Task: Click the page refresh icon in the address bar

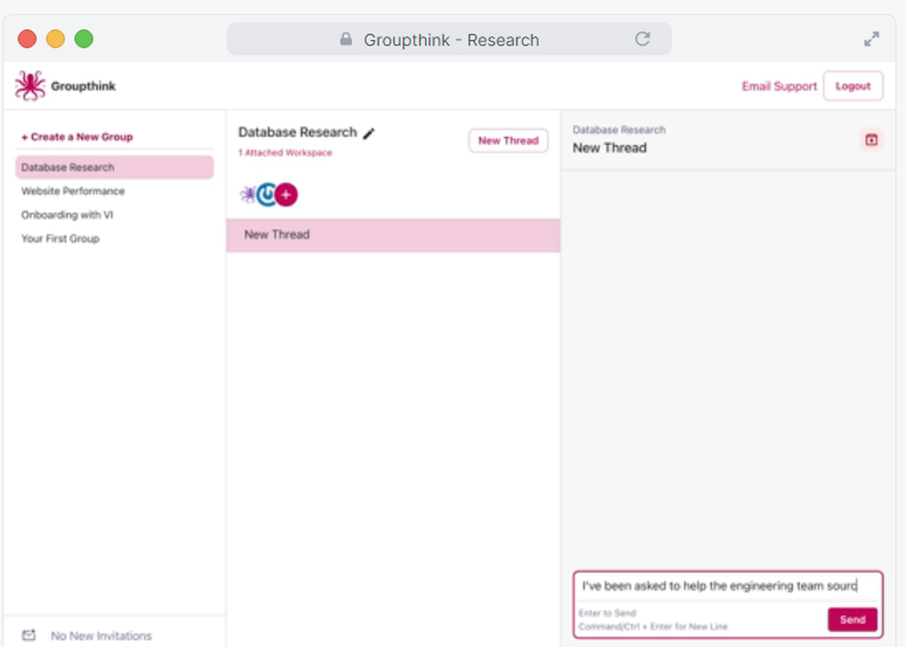Action: point(643,39)
